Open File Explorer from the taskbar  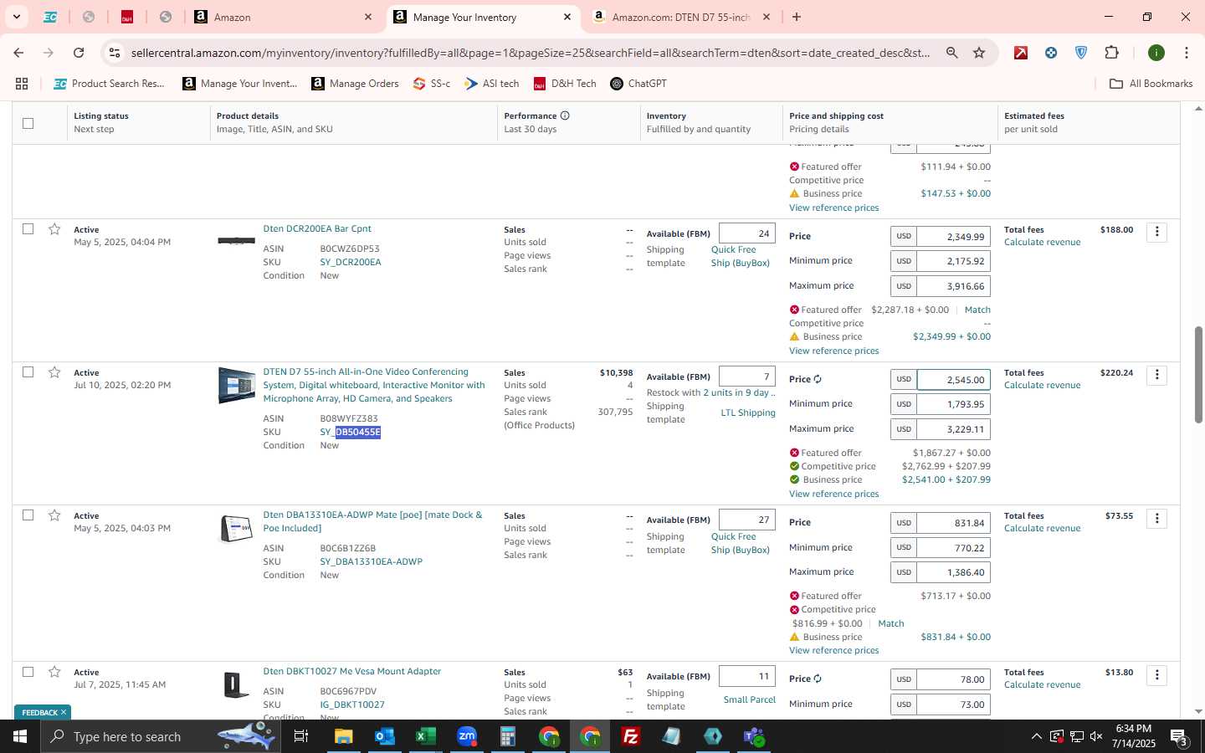(344, 736)
